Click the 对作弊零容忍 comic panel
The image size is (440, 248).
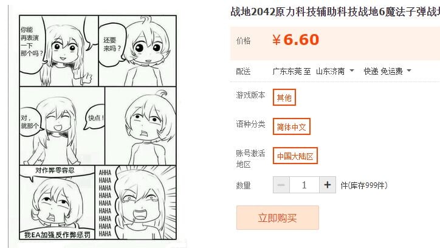pyautogui.click(x=57, y=202)
